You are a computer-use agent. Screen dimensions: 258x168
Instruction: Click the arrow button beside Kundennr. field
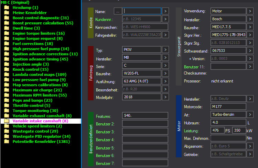[165, 19]
